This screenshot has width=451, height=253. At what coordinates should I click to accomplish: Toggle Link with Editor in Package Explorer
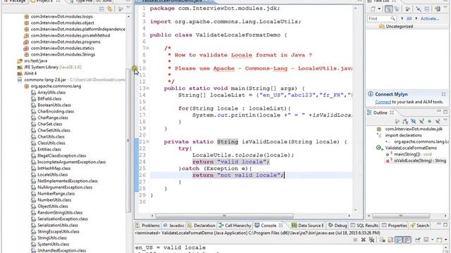coord(110,9)
